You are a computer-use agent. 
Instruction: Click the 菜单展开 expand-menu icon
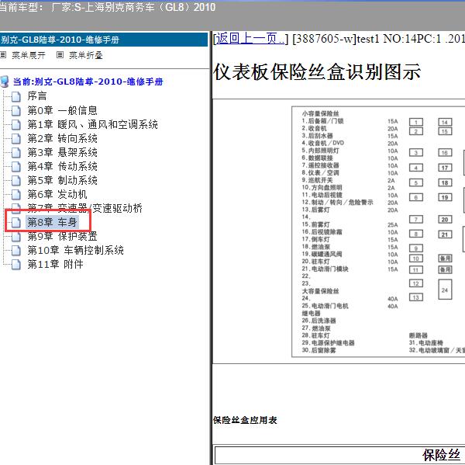pyautogui.click(x=3, y=55)
